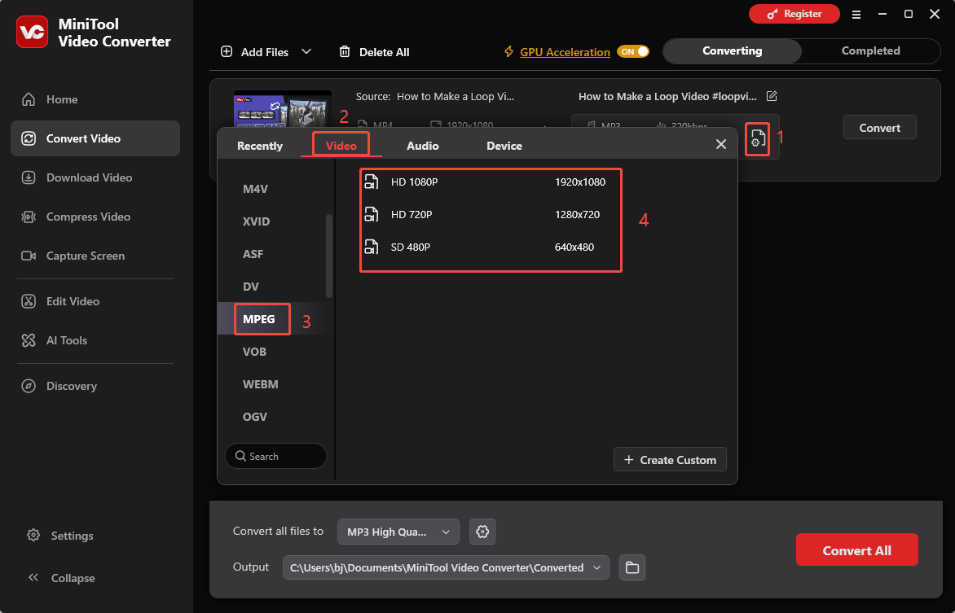This screenshot has width=955, height=613.
Task: Browse output folder icon
Action: [632, 567]
